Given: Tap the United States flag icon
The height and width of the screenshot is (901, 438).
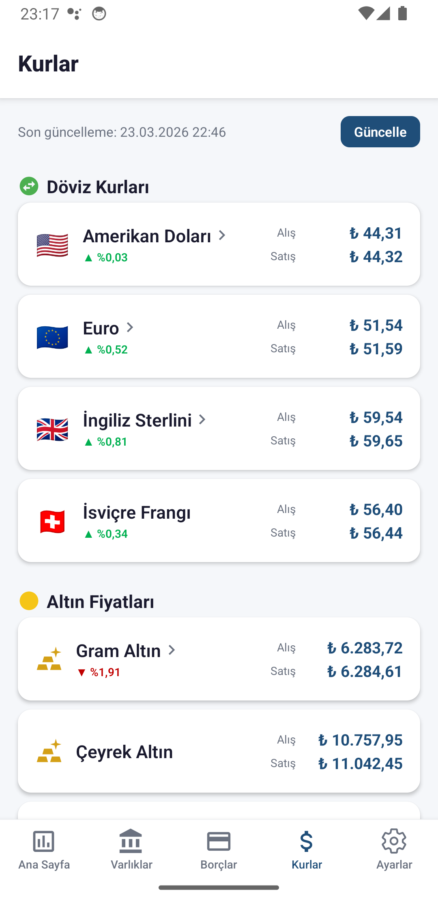Looking at the screenshot, I should tap(52, 245).
